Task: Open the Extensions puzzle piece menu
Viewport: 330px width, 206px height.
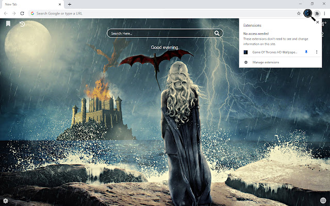Action: (x=317, y=14)
